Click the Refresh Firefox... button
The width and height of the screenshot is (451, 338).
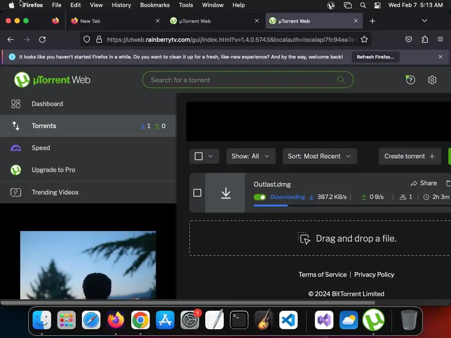pyautogui.click(x=375, y=57)
